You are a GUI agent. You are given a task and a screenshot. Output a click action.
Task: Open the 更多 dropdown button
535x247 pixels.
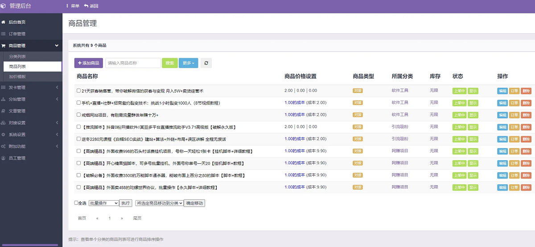click(x=189, y=63)
